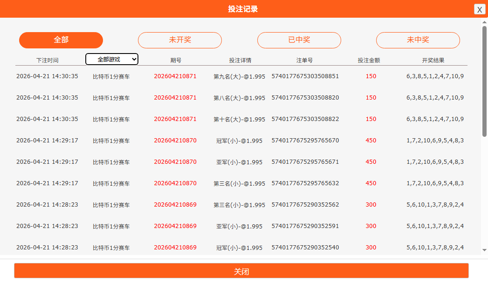The height and width of the screenshot is (282, 488).
Task: Close the dialog with the X button
Action: pos(480,9)
